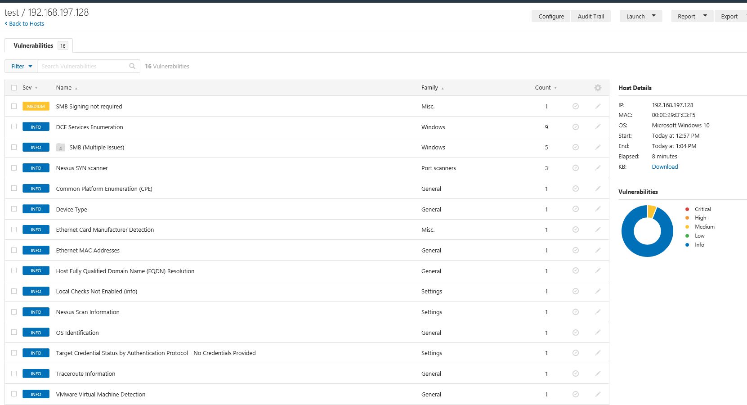The width and height of the screenshot is (747, 405).
Task: Select the checkbox for Device Type row
Action: pos(14,209)
